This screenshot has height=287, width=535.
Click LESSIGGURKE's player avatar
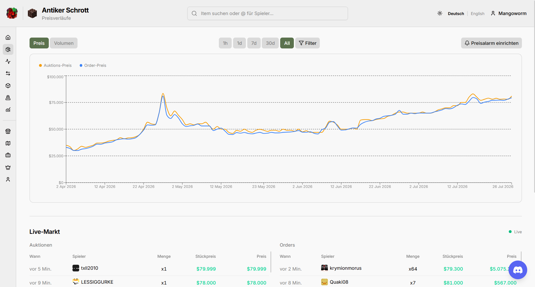pyautogui.click(x=76, y=282)
